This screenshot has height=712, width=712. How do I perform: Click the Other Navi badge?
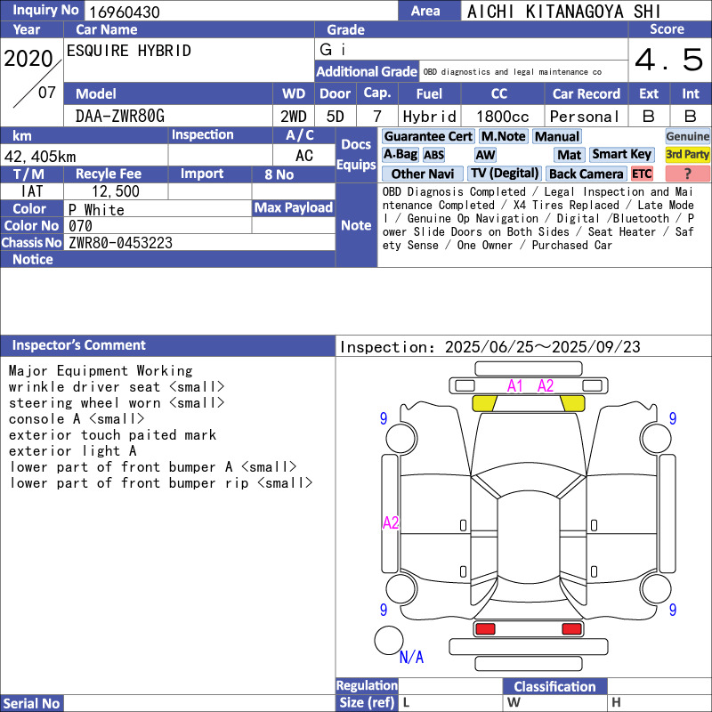[x=423, y=174]
